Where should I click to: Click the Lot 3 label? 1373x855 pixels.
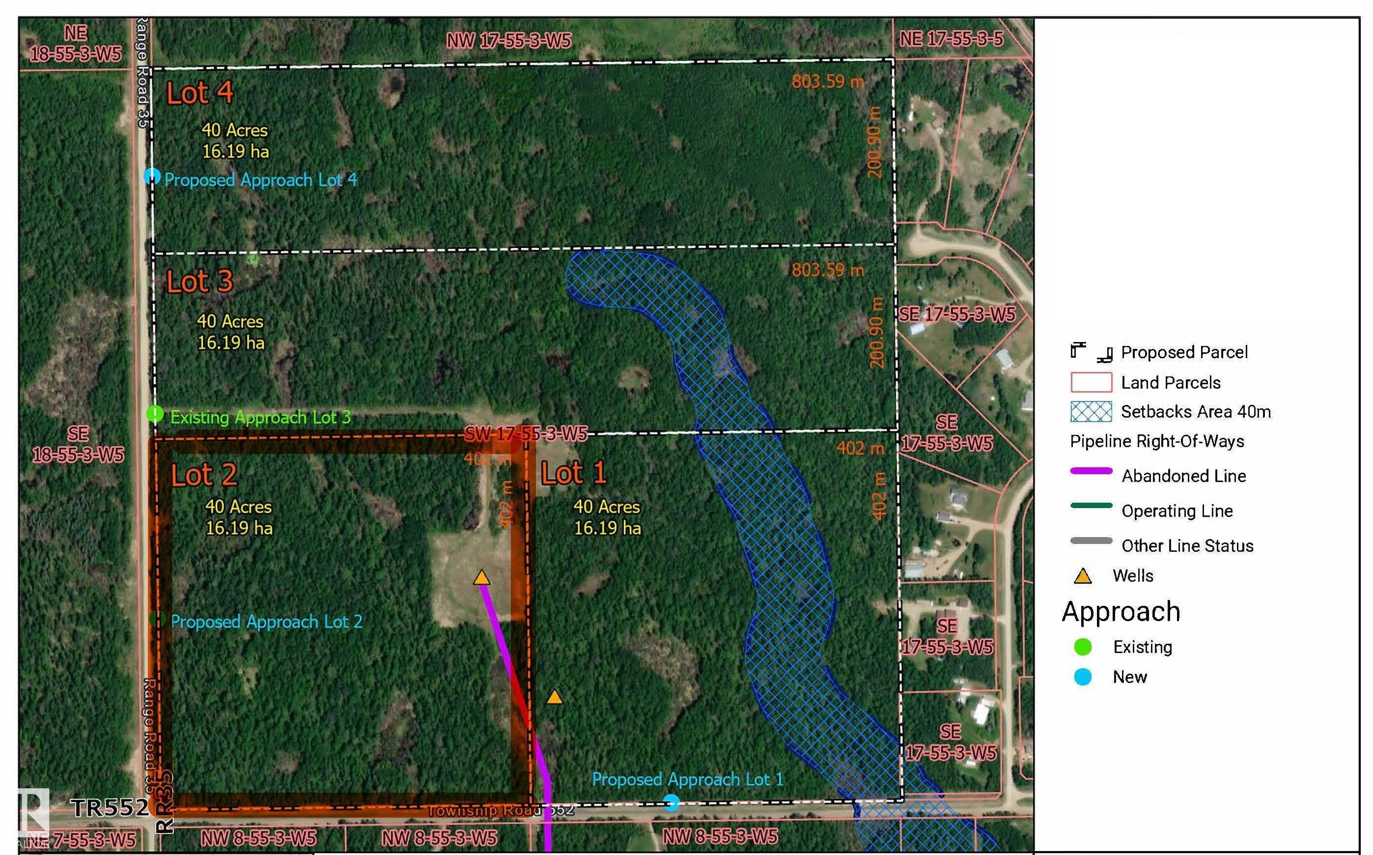pyautogui.click(x=199, y=282)
